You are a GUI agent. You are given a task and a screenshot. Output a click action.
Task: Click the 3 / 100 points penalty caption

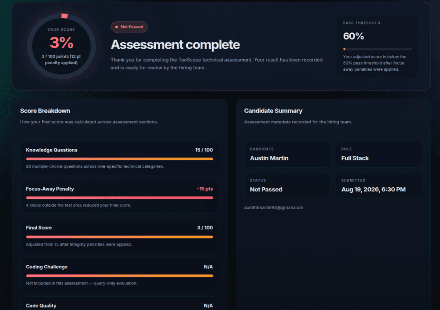(61, 60)
